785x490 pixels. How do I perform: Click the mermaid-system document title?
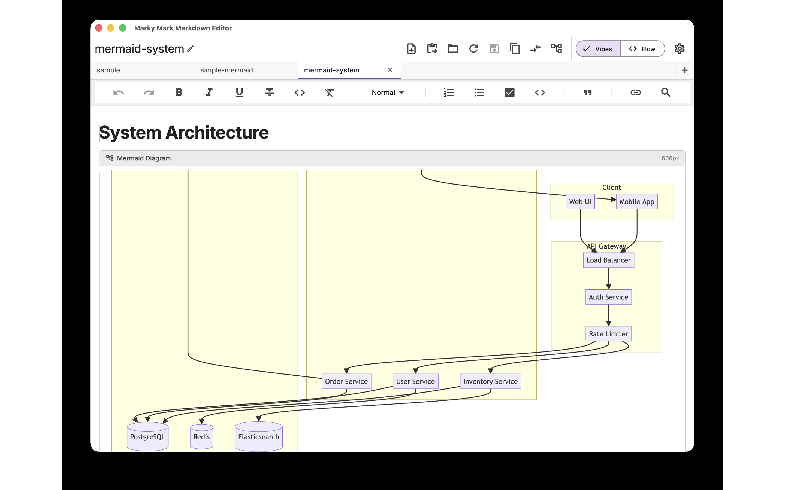coord(140,49)
